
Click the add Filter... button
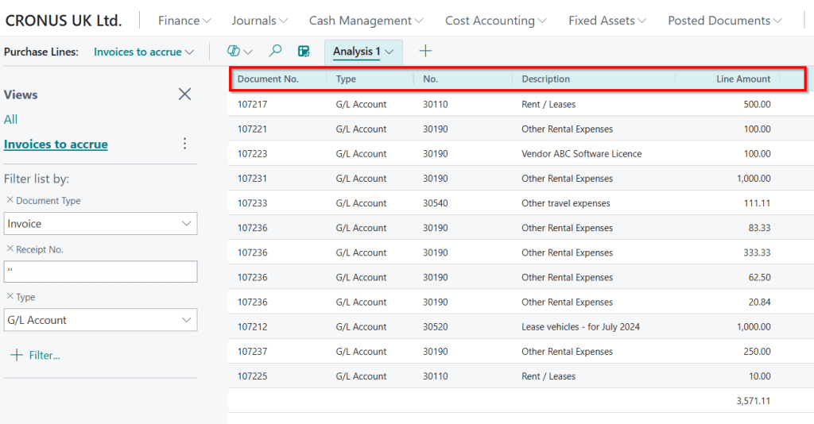tap(36, 355)
